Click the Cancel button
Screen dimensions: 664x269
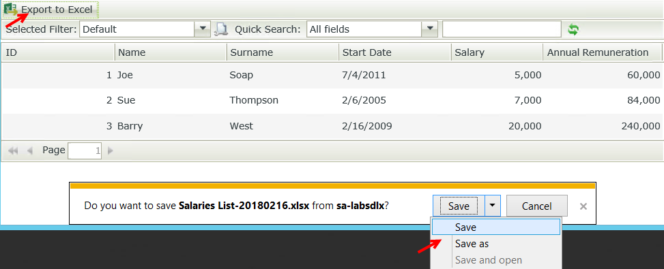536,206
